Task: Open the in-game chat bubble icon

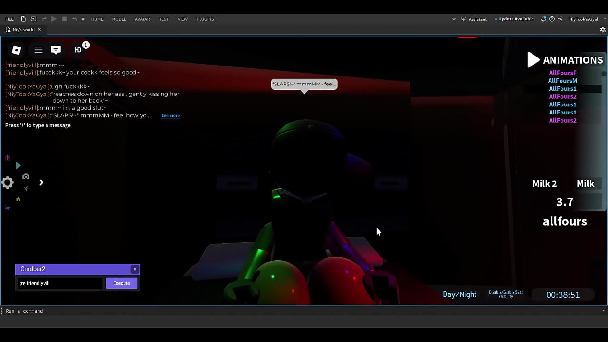Action: coord(56,50)
